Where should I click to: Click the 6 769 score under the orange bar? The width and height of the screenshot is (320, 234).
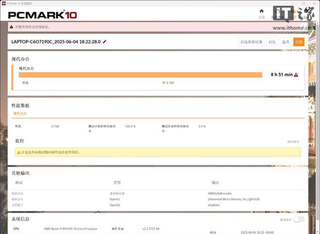point(170,83)
